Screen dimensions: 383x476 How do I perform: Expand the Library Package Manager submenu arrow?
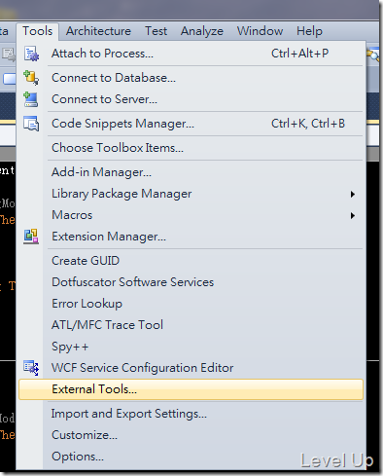tap(353, 194)
